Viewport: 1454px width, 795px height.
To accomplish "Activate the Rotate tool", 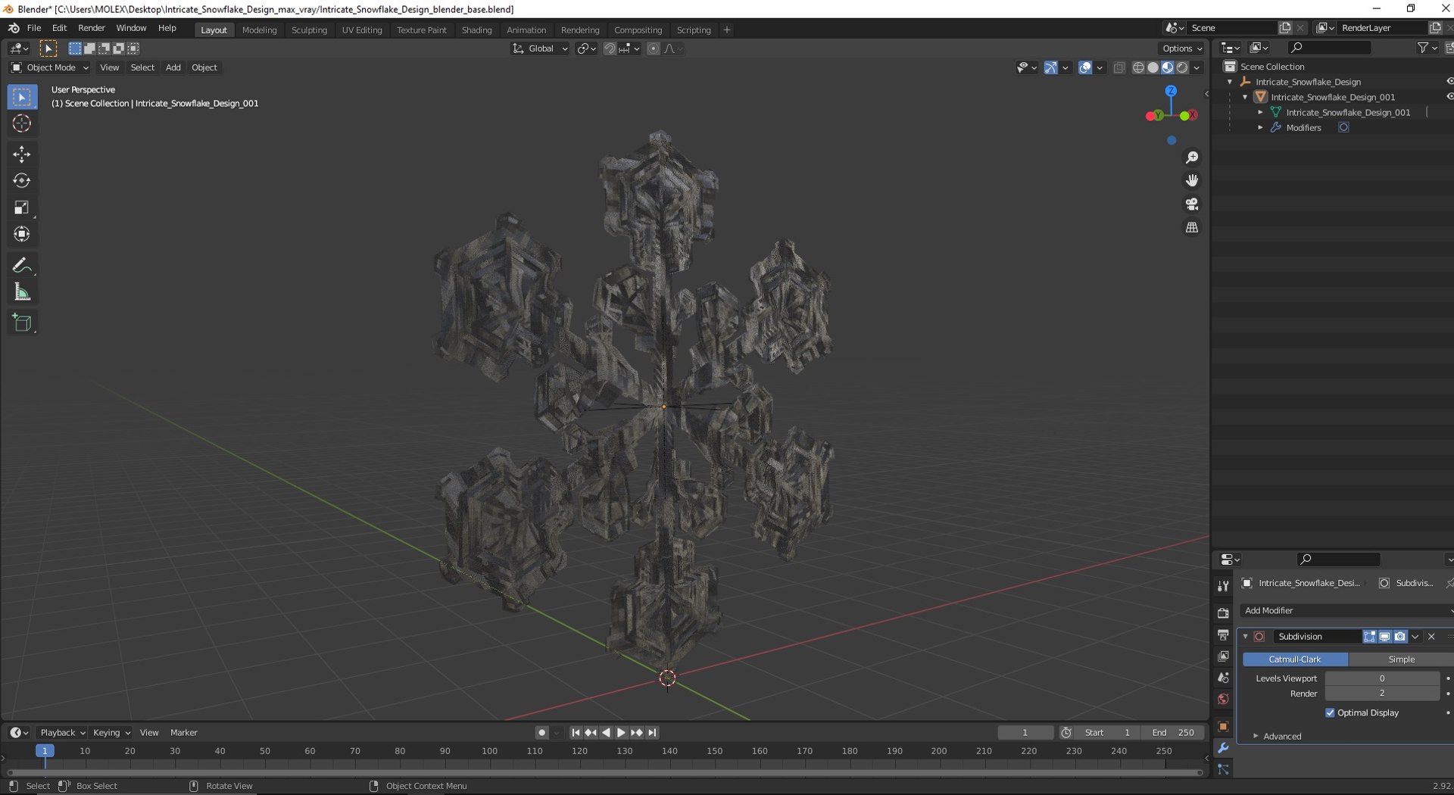I will click(22, 181).
